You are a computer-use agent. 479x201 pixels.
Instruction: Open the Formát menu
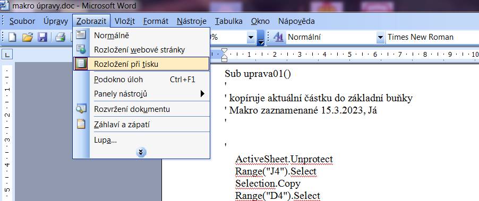tap(156, 21)
